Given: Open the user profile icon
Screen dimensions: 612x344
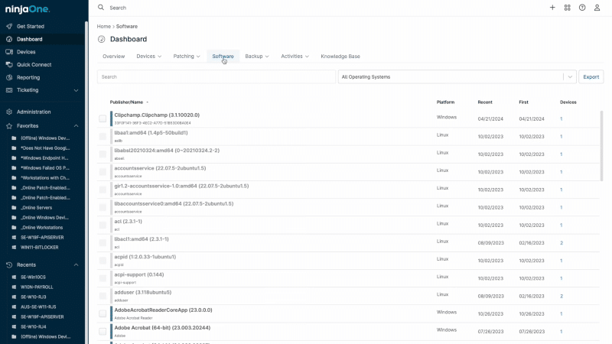Looking at the screenshot, I should (597, 8).
